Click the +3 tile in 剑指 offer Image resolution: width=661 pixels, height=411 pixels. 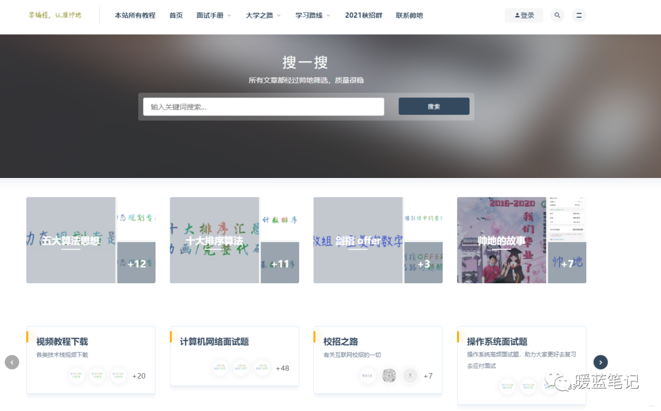click(424, 263)
